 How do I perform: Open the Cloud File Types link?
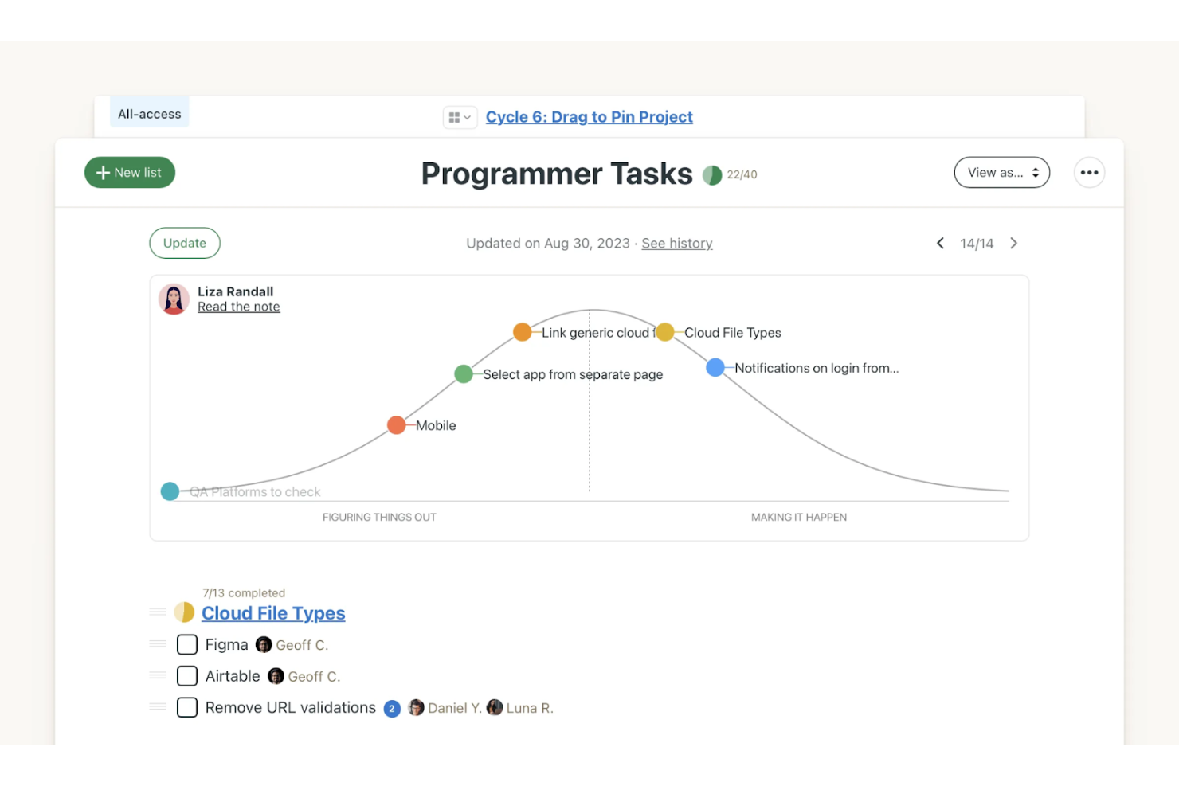click(273, 612)
